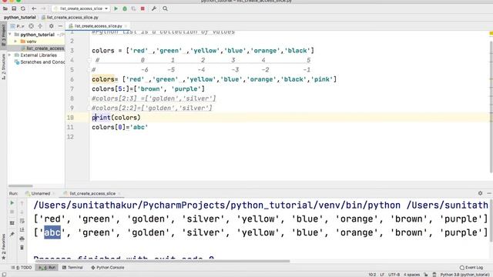Open the Project view selector dropdown
493x277 pixels.
[17, 26]
